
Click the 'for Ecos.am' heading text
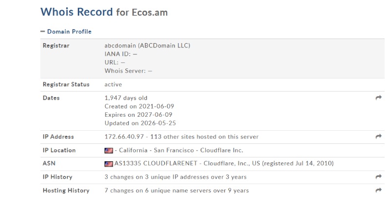[142, 13]
